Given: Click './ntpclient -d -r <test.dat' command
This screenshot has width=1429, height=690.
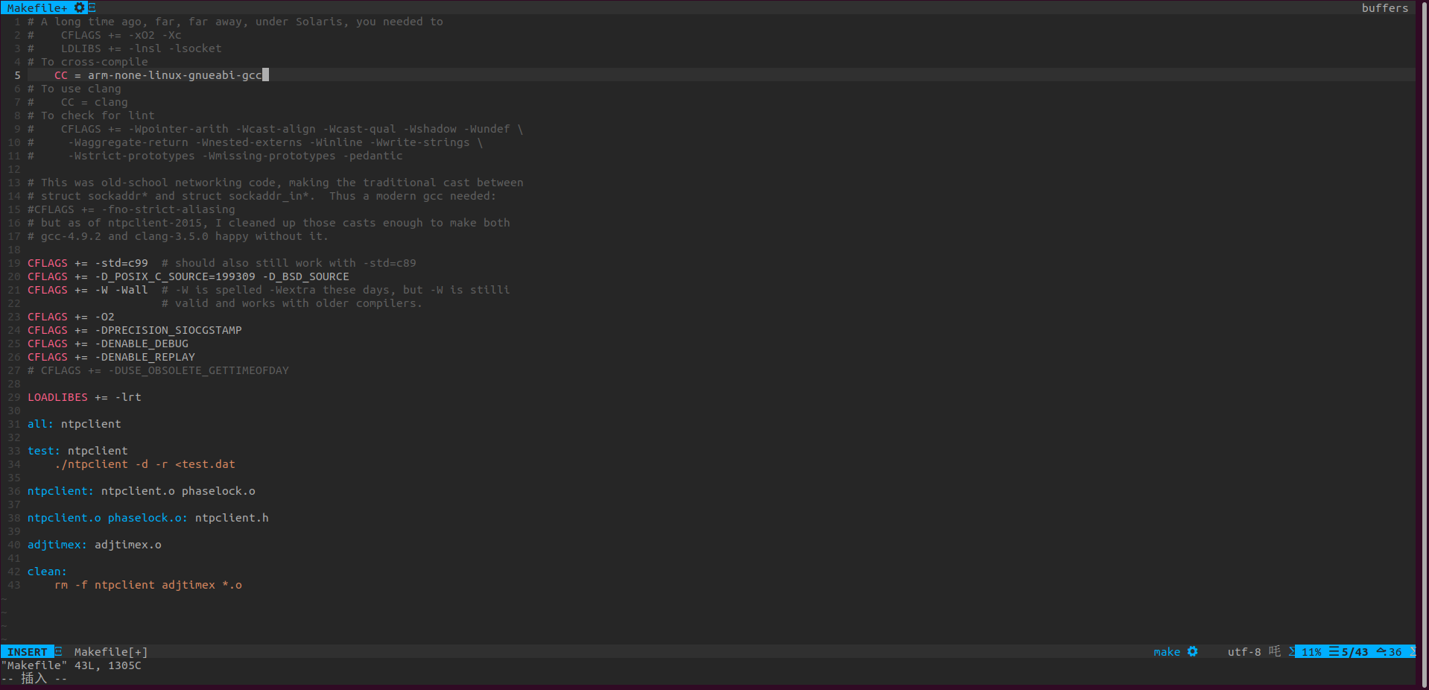Looking at the screenshot, I should click(x=145, y=463).
